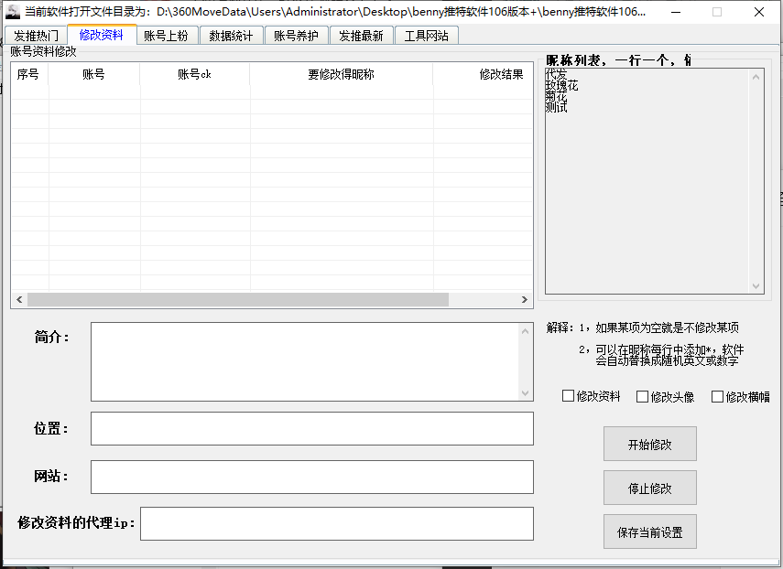
Task: Click the 修改资料的代理ip input field
Action: (x=336, y=523)
